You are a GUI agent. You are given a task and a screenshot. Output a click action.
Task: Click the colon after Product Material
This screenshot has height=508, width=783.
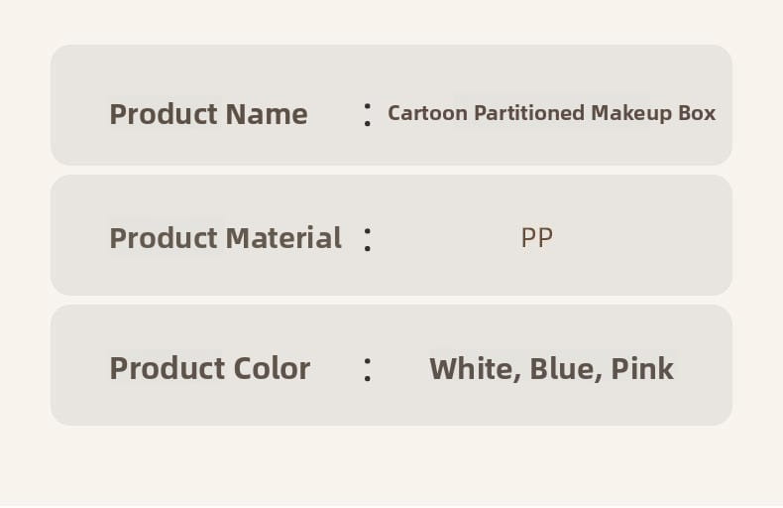point(368,239)
